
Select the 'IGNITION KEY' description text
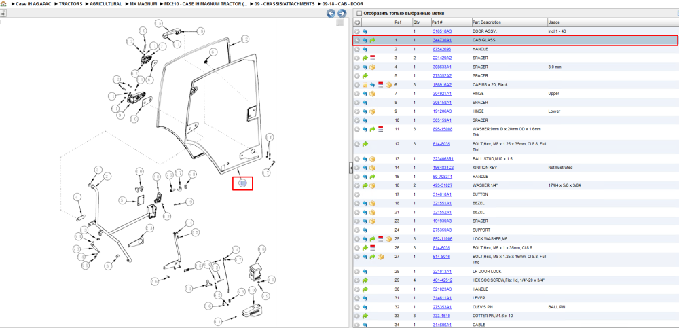tap(485, 168)
